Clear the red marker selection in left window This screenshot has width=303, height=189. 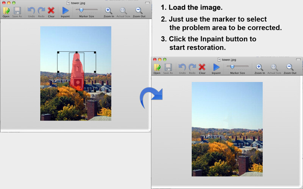pyautogui.click(x=51, y=12)
